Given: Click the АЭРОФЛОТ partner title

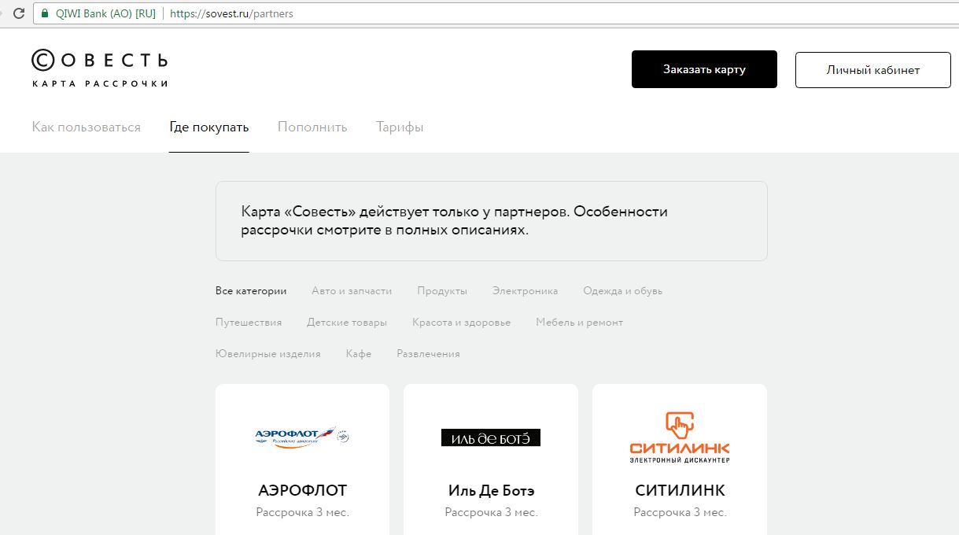Looking at the screenshot, I should point(302,490).
